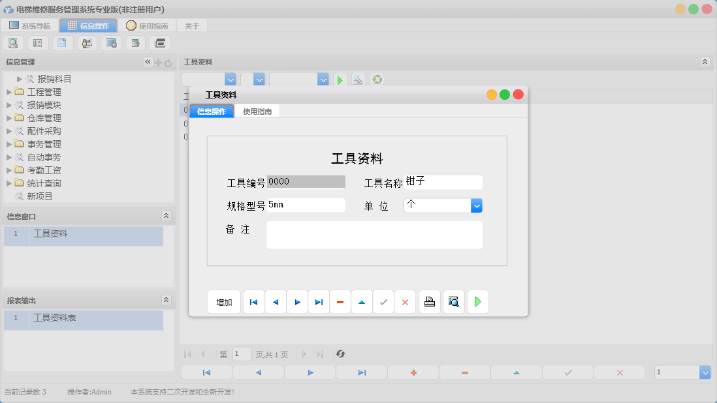Collapse the 信息管理 panel with the double-chevron
The height and width of the screenshot is (403, 717).
147,62
